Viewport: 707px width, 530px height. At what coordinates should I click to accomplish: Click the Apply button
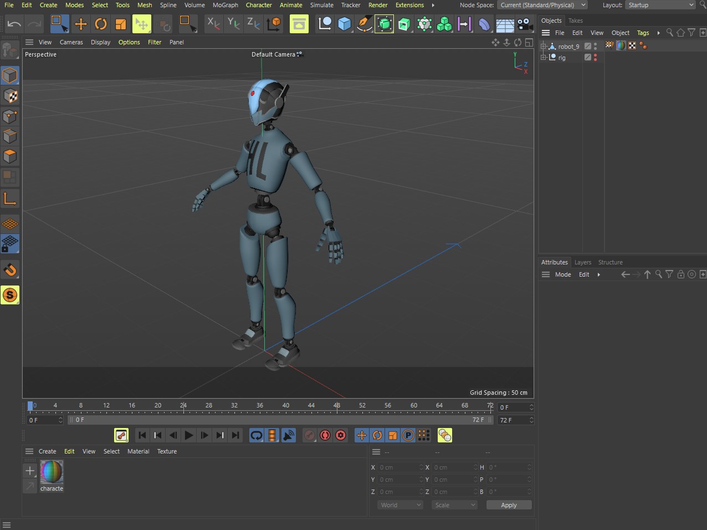[509, 505]
